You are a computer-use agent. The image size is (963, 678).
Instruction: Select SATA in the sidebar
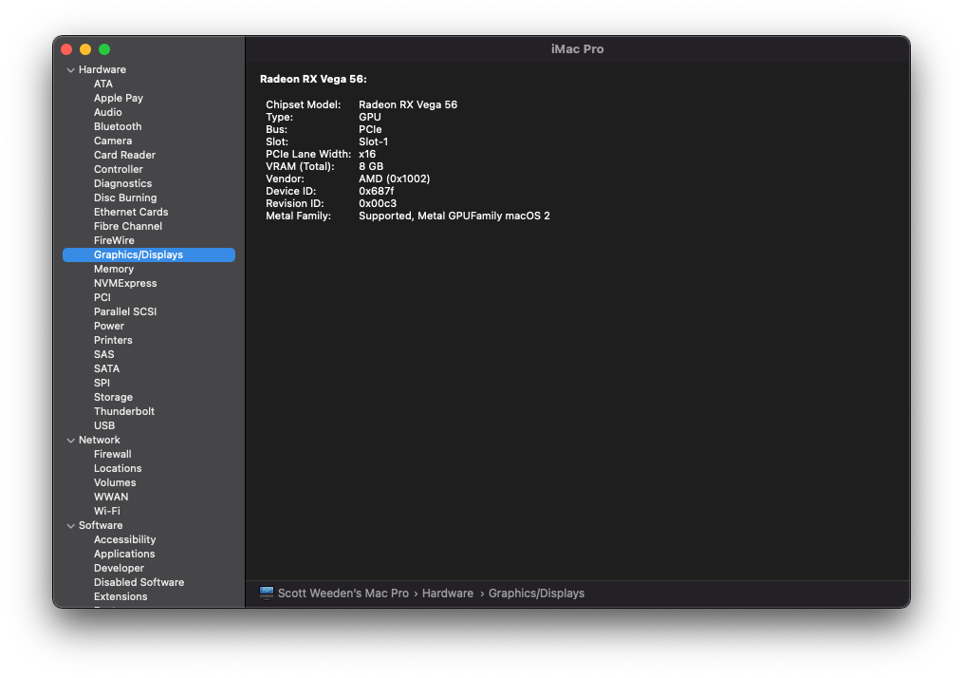106,368
